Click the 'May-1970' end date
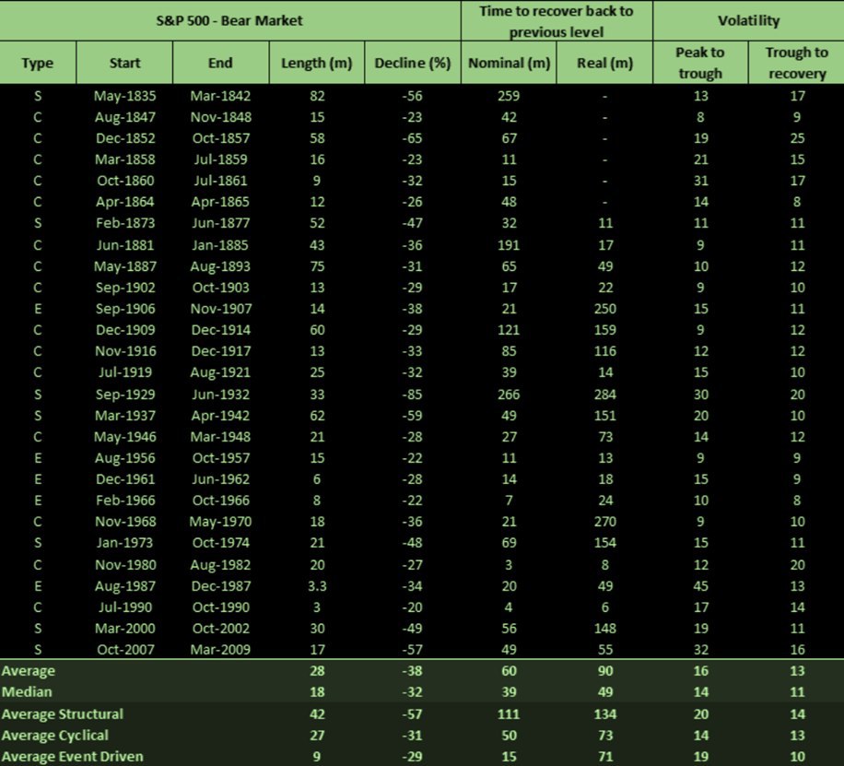This screenshot has height=766, width=844. (220, 522)
